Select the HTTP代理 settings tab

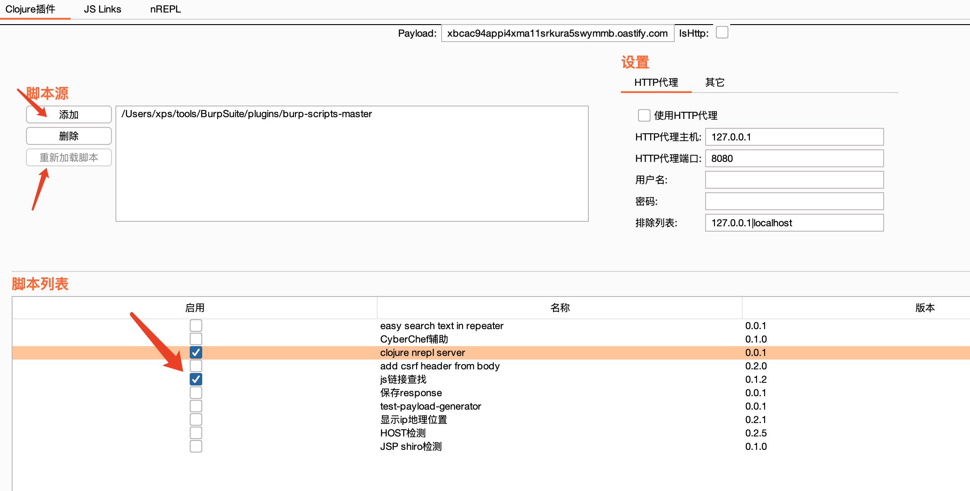pyautogui.click(x=656, y=83)
